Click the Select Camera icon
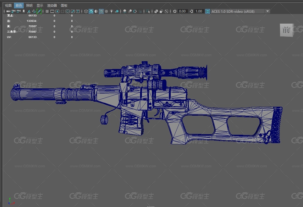 click(8, 11)
